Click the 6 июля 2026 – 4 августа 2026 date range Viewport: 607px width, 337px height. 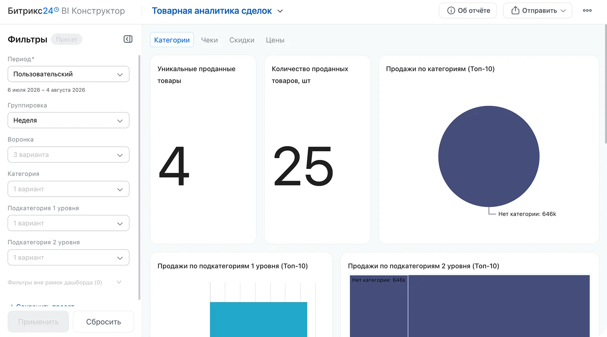tap(46, 90)
